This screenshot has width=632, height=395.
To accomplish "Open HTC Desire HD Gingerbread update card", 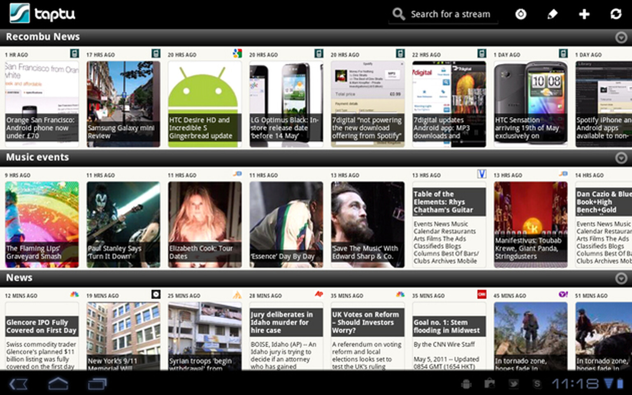I will point(205,104).
